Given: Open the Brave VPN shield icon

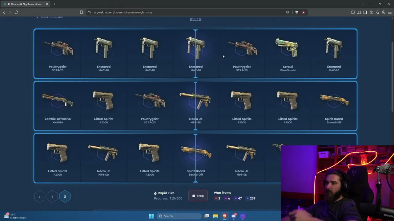Looking at the screenshot, I should (x=384, y=12).
